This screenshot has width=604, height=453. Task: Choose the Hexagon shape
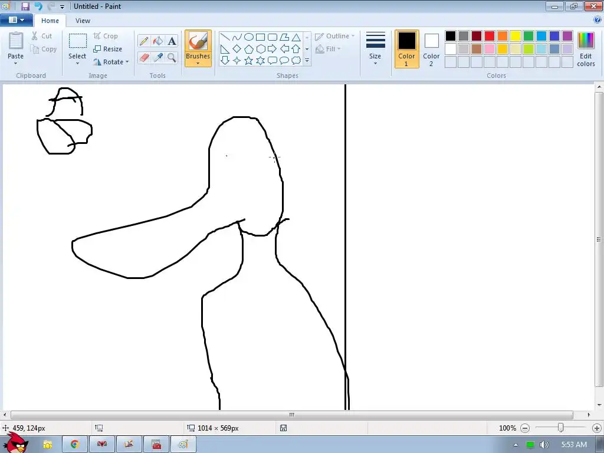pos(261,49)
